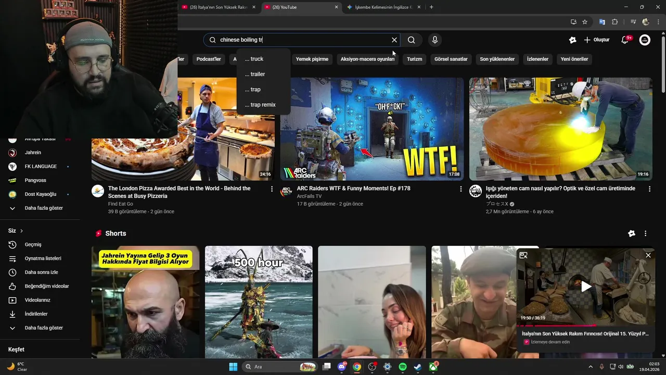Open Chrome extensions puzzle icon
The image size is (666, 375).
coord(614,22)
